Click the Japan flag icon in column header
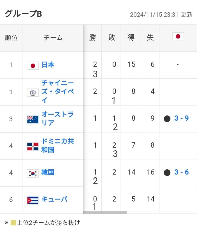The image size is (197, 232). [178, 36]
